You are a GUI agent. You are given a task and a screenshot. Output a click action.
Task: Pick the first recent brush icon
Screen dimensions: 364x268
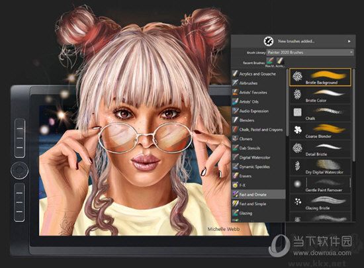tap(270, 61)
